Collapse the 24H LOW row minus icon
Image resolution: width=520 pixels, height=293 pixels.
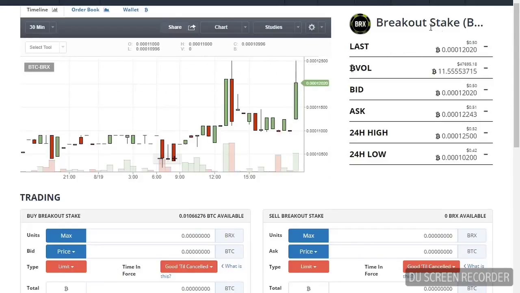pos(485,155)
